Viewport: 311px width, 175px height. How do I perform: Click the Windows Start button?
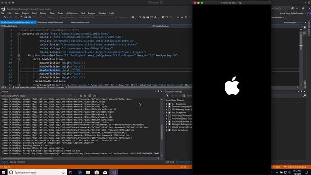pos(3,172)
